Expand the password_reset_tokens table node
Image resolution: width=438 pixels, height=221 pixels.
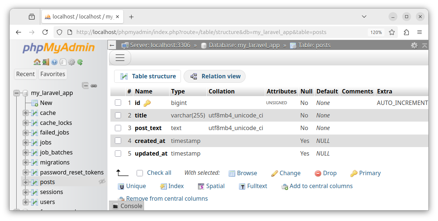(x=26, y=172)
